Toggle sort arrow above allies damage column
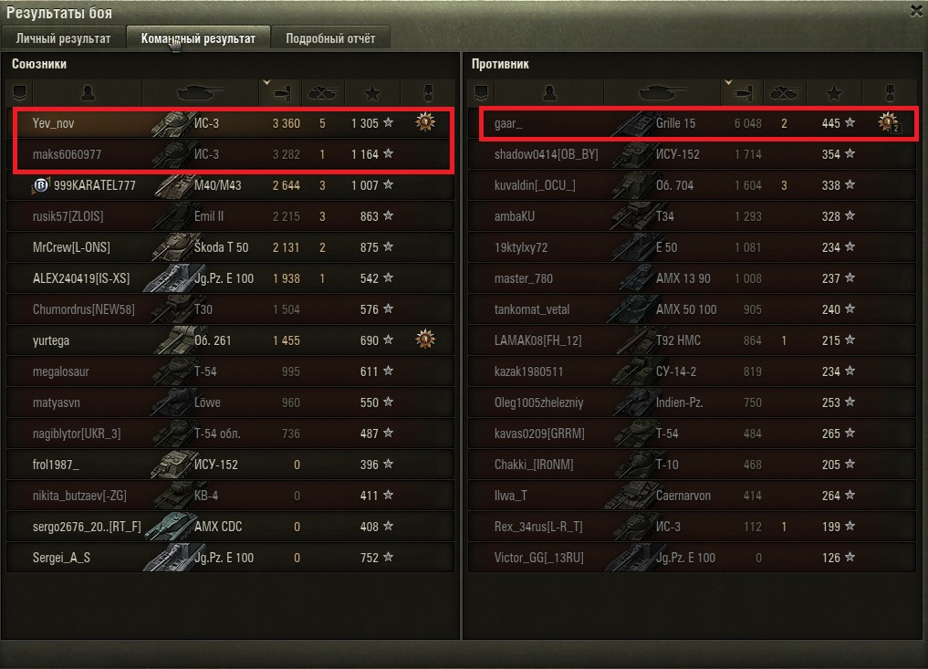This screenshot has width=928, height=669. (267, 83)
